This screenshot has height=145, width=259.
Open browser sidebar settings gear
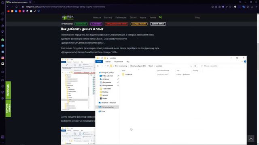(3, 98)
